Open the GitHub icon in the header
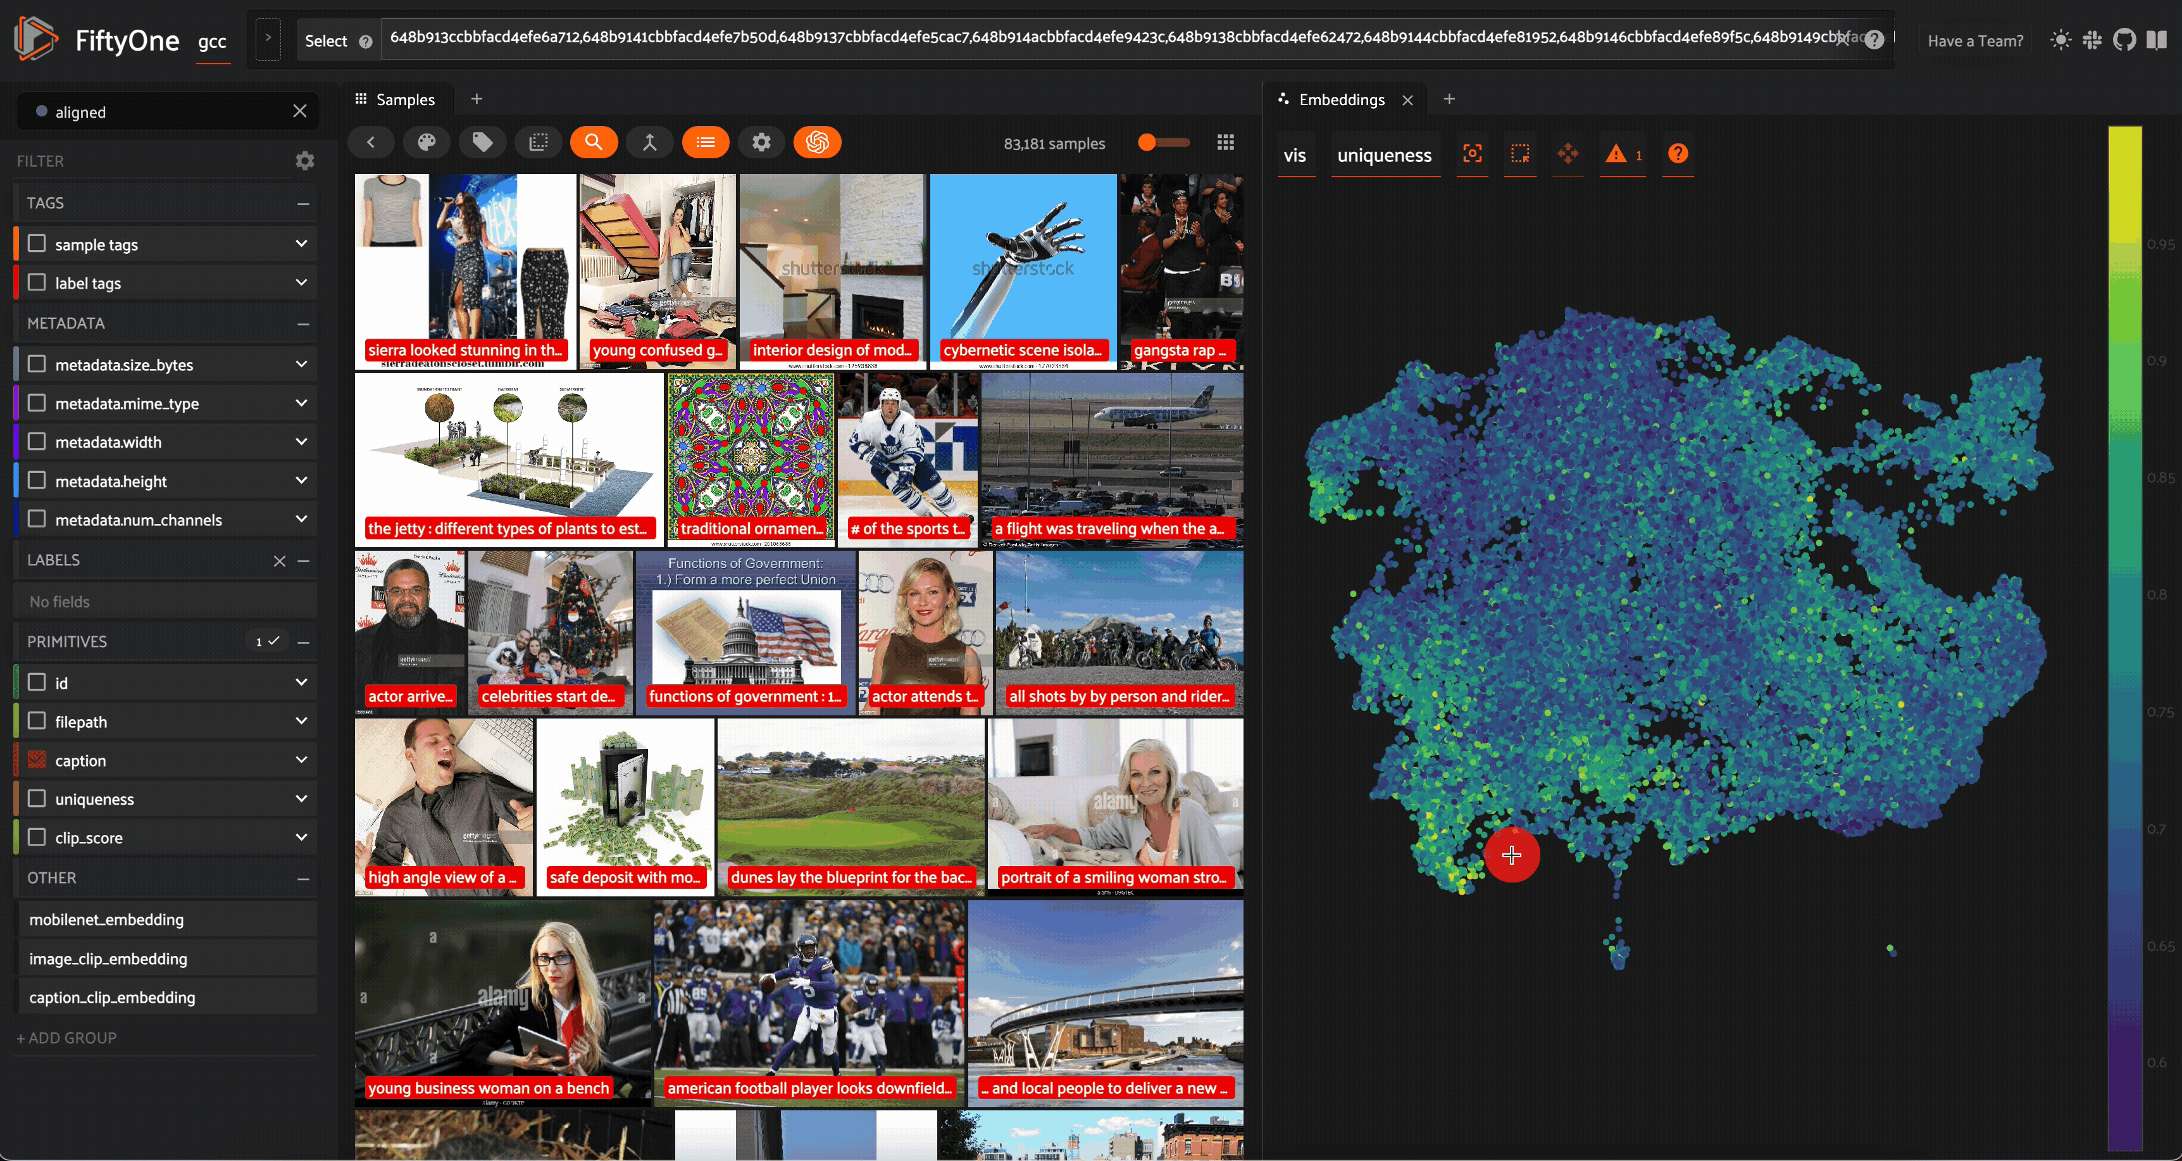The height and width of the screenshot is (1161, 2182). click(x=2124, y=40)
